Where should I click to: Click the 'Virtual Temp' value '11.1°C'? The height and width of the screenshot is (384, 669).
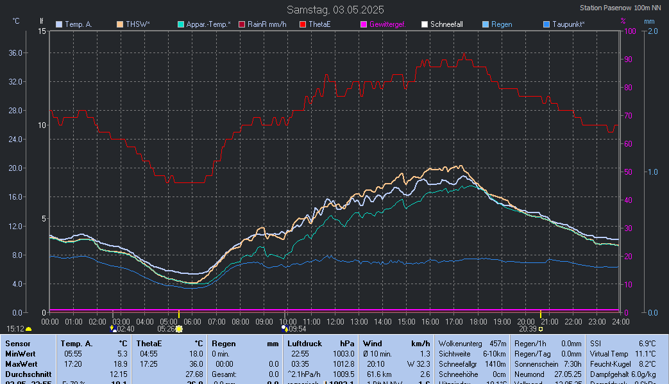[645, 354]
